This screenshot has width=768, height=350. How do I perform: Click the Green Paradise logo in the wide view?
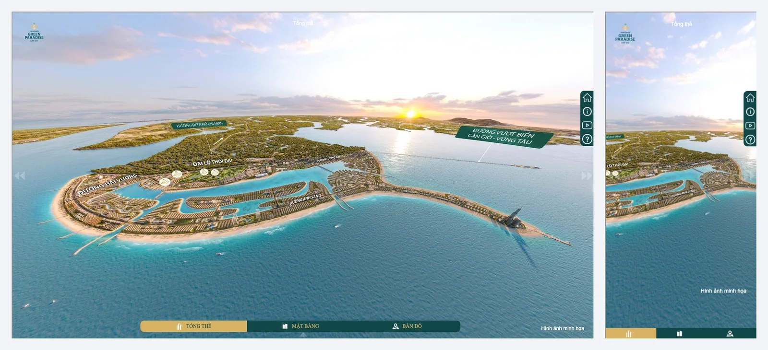pos(34,33)
